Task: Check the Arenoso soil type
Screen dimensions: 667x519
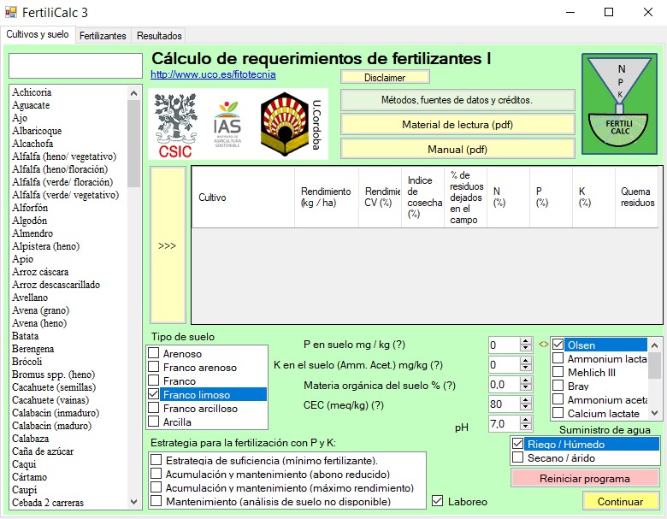Action: click(154, 353)
